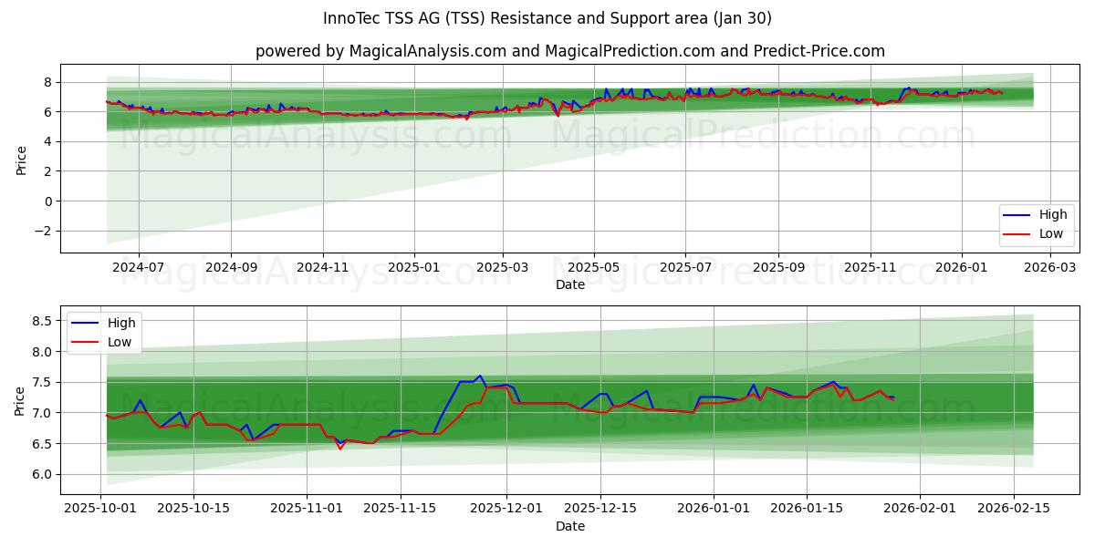1095x547 pixels.
Task: Click the '2025-01' x-axis label in the top chart
Action: coord(414,268)
